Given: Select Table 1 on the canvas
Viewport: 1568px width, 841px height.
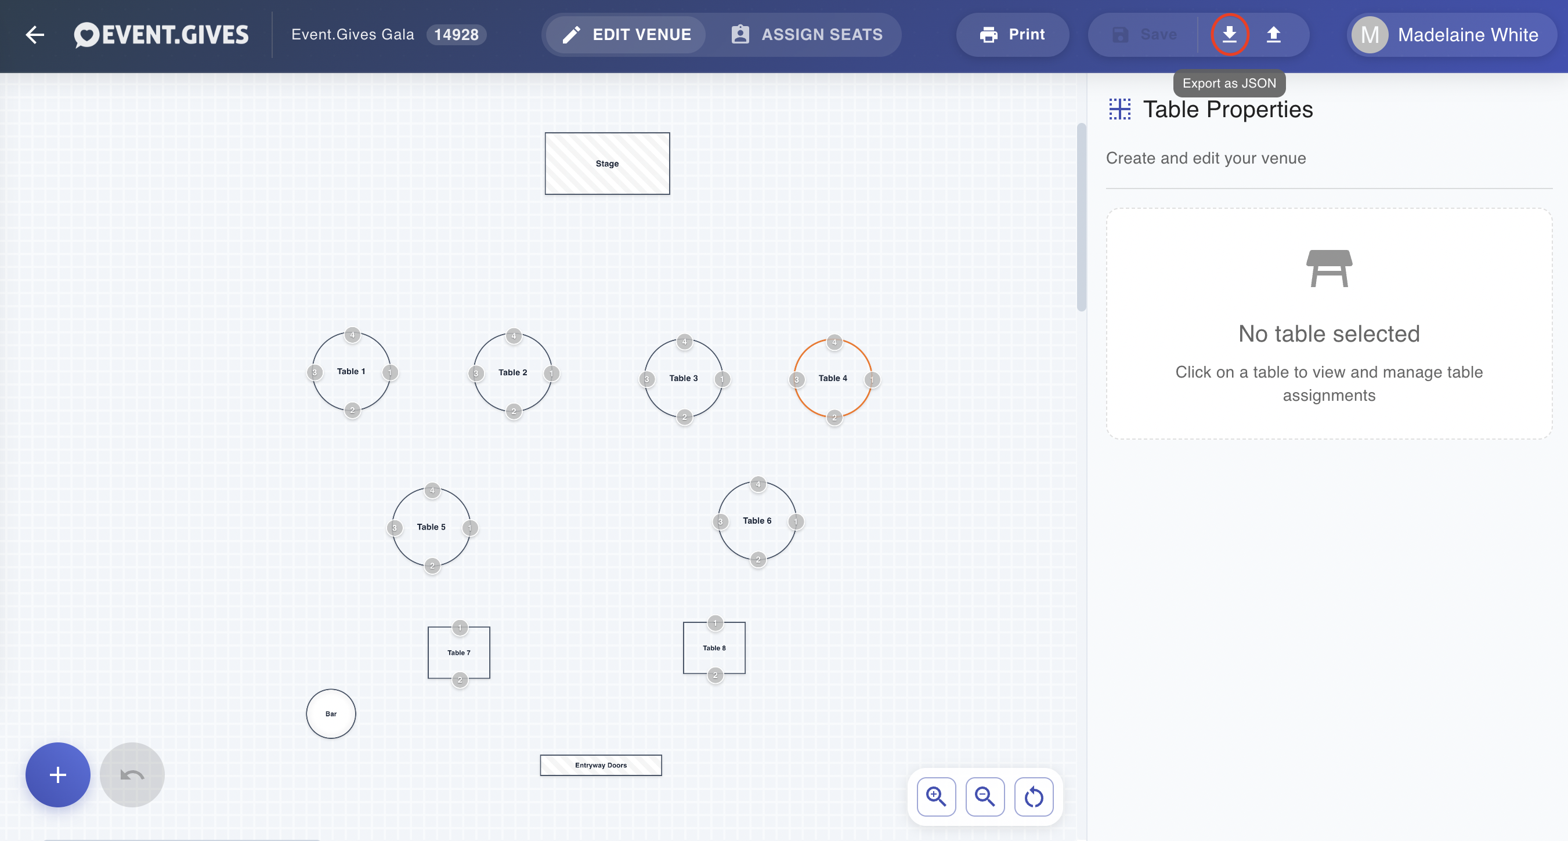Looking at the screenshot, I should click(x=351, y=372).
